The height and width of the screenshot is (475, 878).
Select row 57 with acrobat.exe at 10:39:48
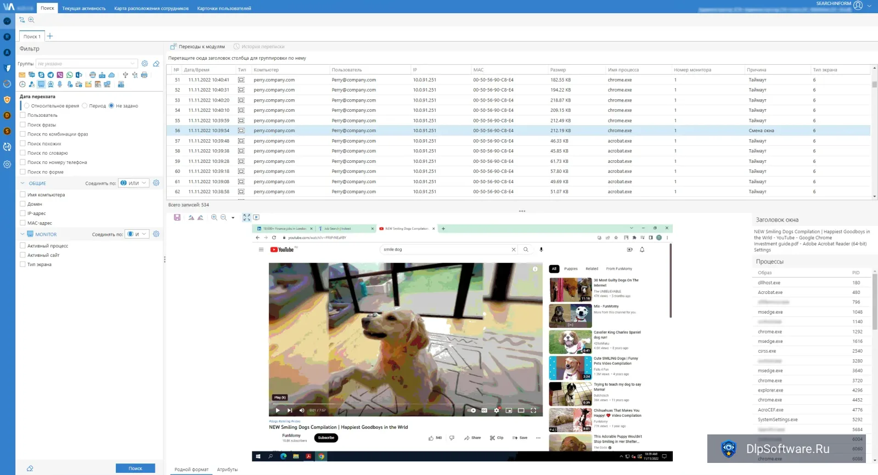(519, 141)
